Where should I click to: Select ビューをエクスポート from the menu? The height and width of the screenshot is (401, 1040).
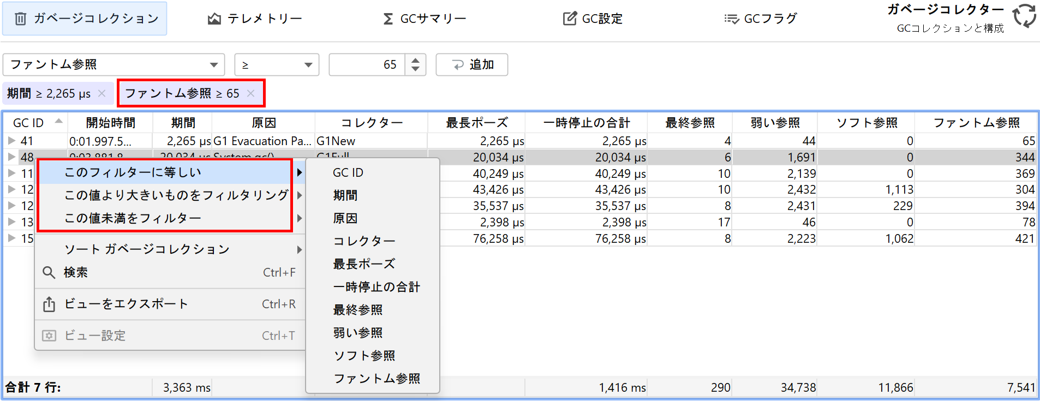pyautogui.click(x=125, y=304)
